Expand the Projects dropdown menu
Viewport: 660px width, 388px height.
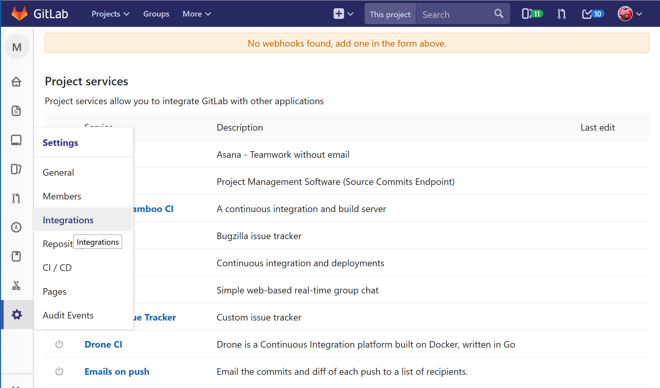[110, 14]
